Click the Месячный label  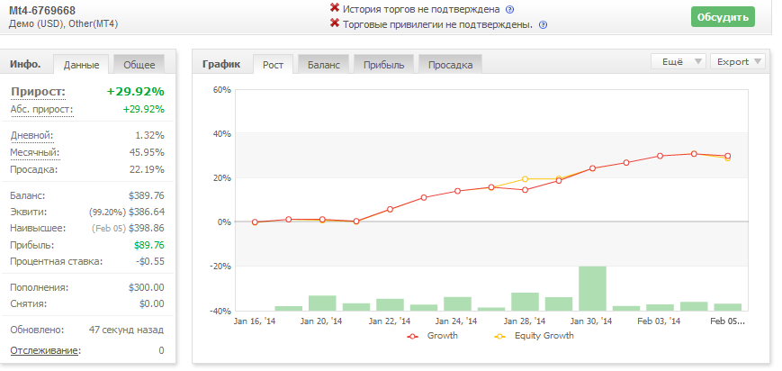point(34,152)
